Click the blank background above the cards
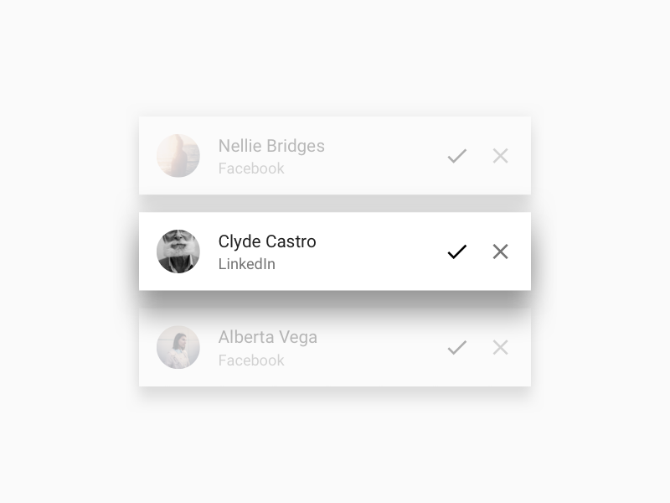Image resolution: width=670 pixels, height=503 pixels. (335, 59)
